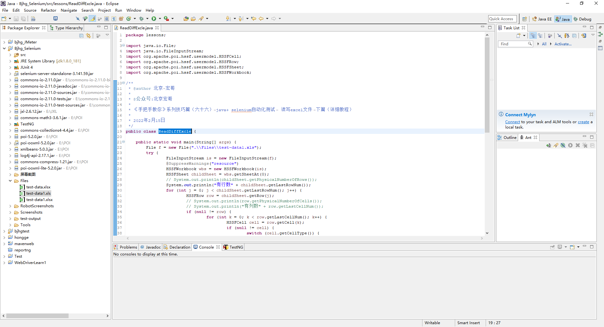Toggle Mark Occurrences highlighter button

[92, 19]
